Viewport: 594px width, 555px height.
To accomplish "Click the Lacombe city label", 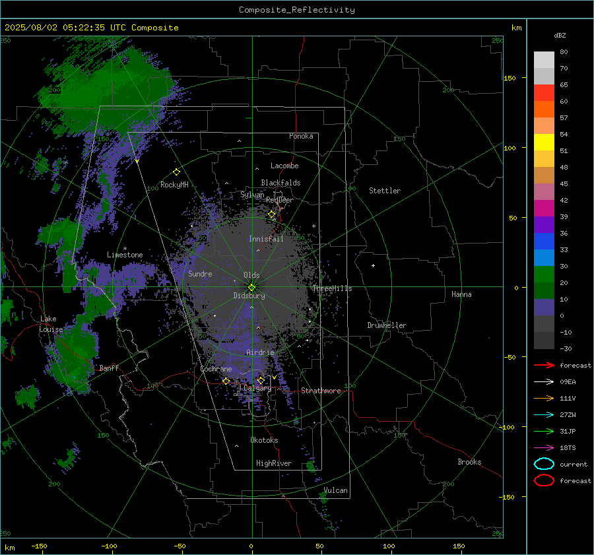I will 284,166.
